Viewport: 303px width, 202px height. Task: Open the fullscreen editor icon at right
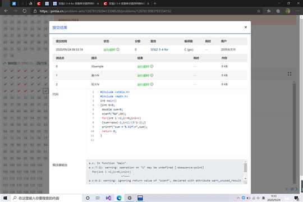pos(290,74)
